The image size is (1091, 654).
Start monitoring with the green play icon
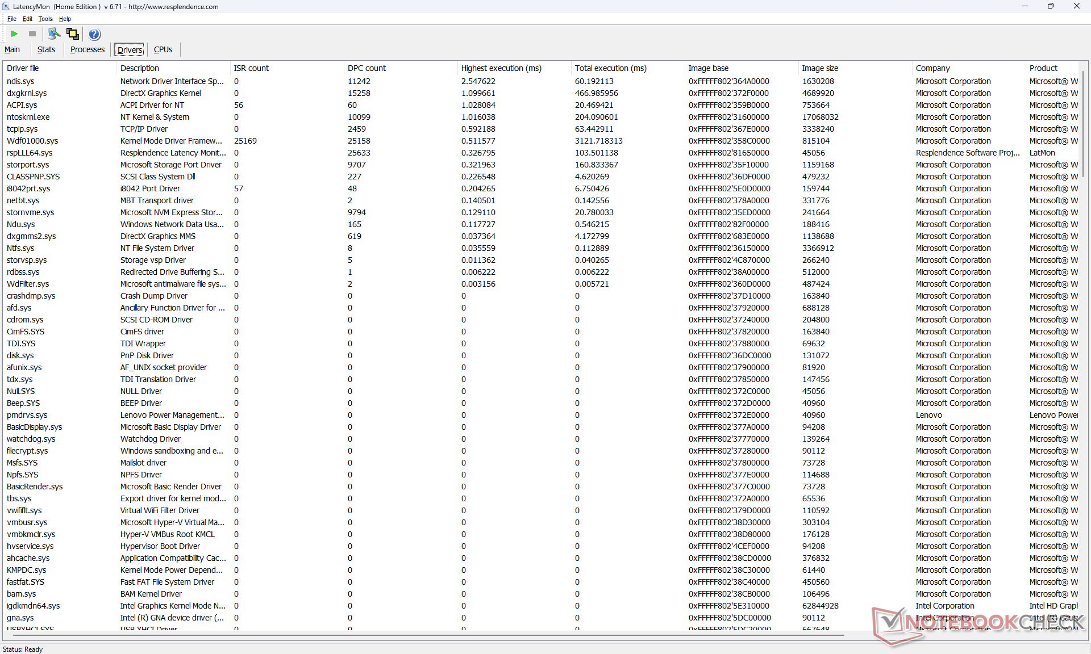15,34
